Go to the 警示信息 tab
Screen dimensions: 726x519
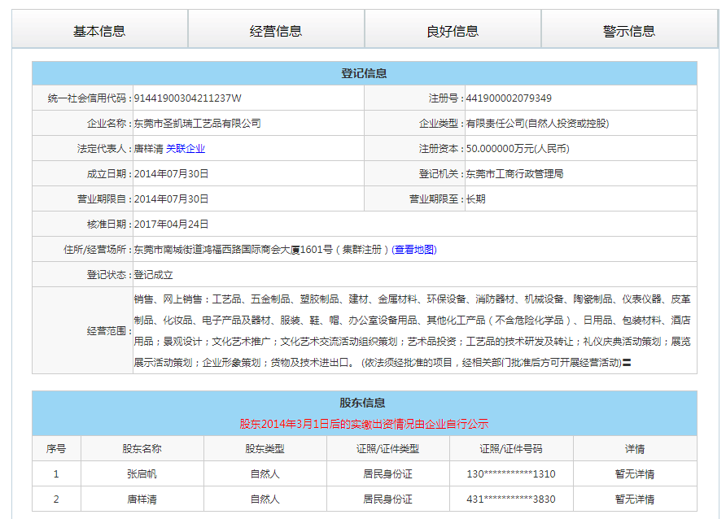(629, 31)
